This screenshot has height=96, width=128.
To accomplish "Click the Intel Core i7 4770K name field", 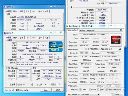I will pyautogui.click(x=32, y=42).
